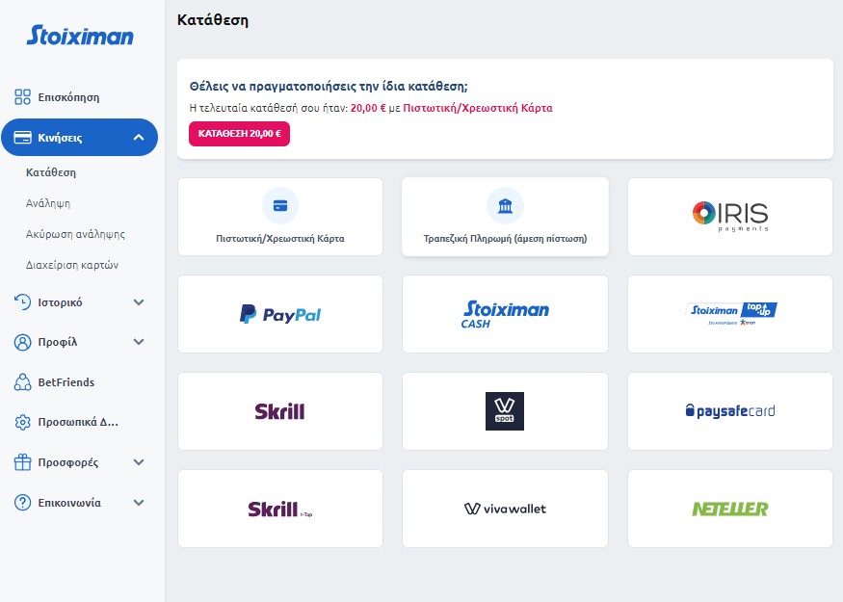
Task: Choose PayPal as deposit method
Action: click(x=280, y=314)
